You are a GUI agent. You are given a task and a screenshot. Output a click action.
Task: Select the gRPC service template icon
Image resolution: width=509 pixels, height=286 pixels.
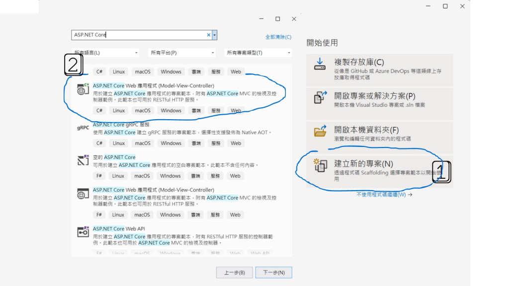tap(83, 128)
